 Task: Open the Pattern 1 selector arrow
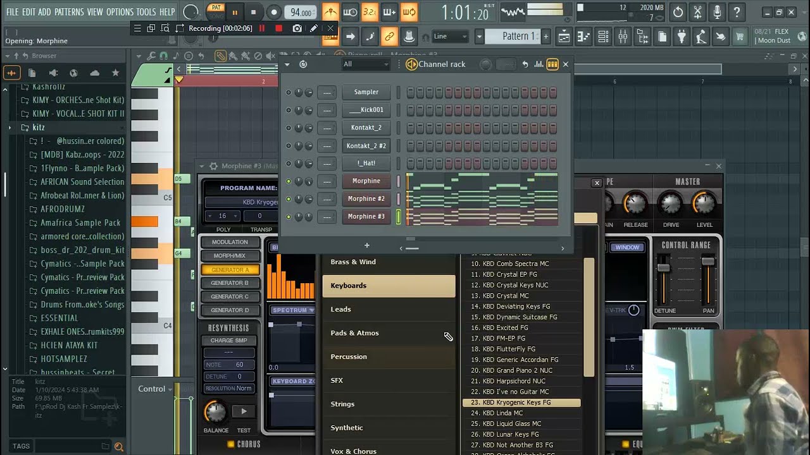(x=479, y=37)
